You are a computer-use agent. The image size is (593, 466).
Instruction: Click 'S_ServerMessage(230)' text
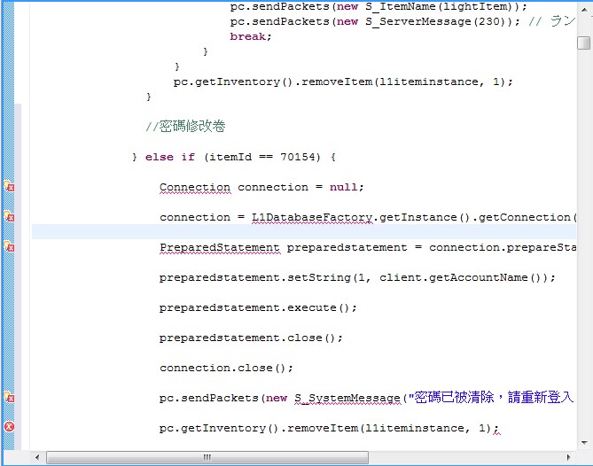click(x=435, y=21)
